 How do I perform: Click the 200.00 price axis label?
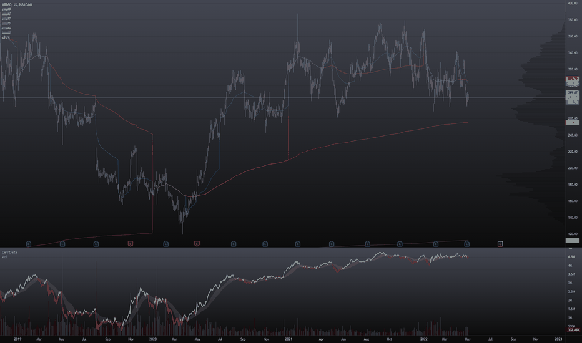(x=572, y=168)
